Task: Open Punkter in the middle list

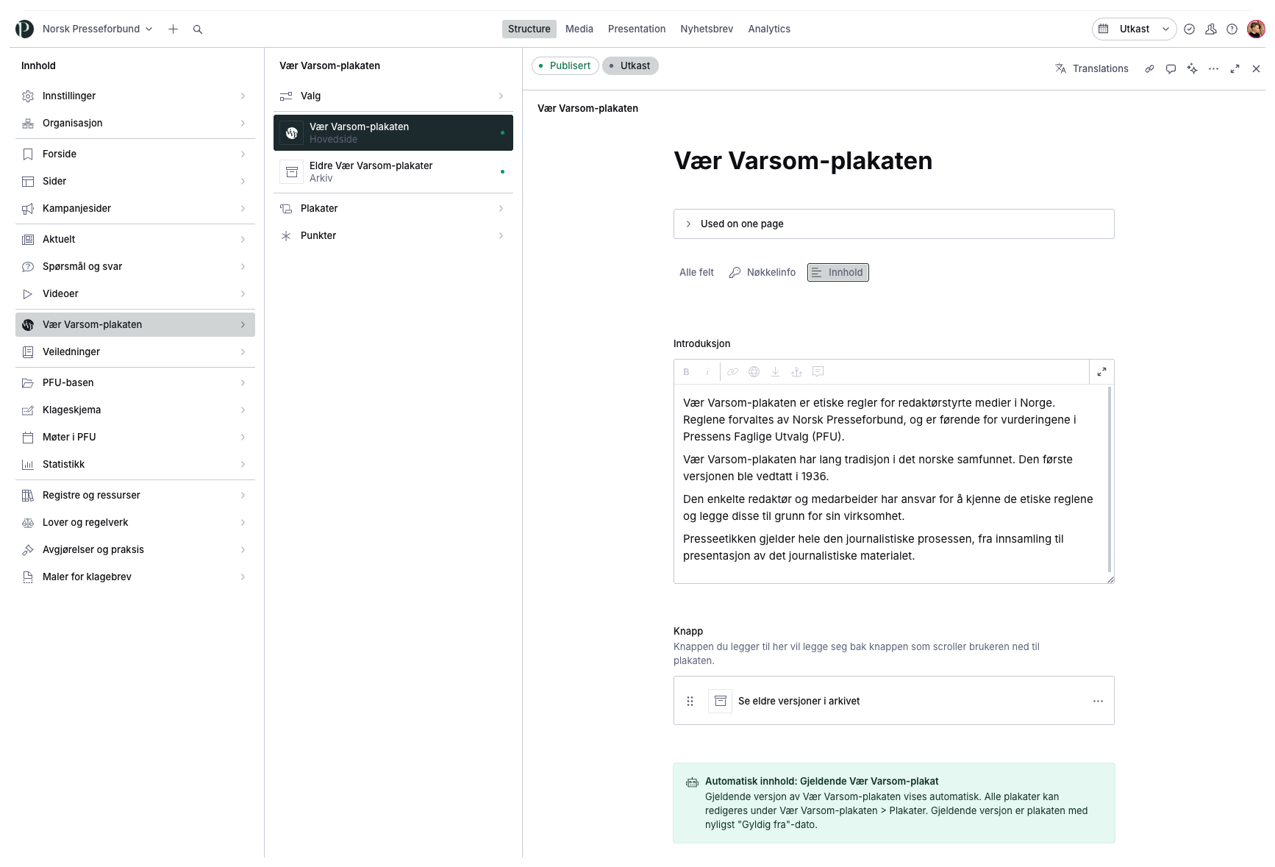Action: point(393,236)
